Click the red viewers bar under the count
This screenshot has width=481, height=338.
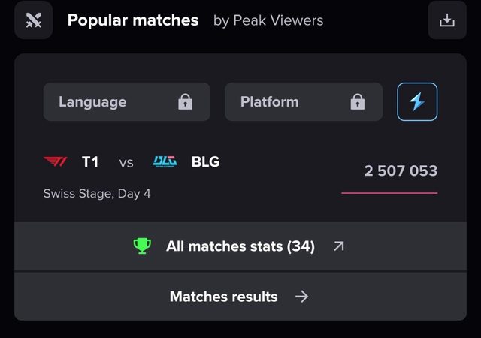tap(389, 193)
